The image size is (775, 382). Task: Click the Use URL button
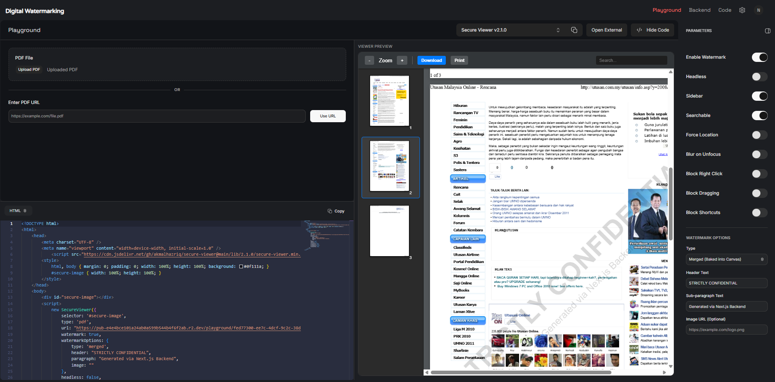(328, 116)
